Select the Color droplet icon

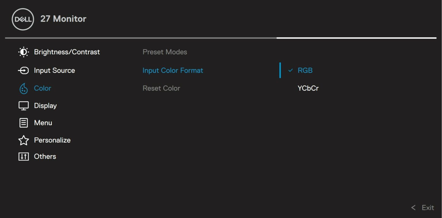(x=24, y=88)
